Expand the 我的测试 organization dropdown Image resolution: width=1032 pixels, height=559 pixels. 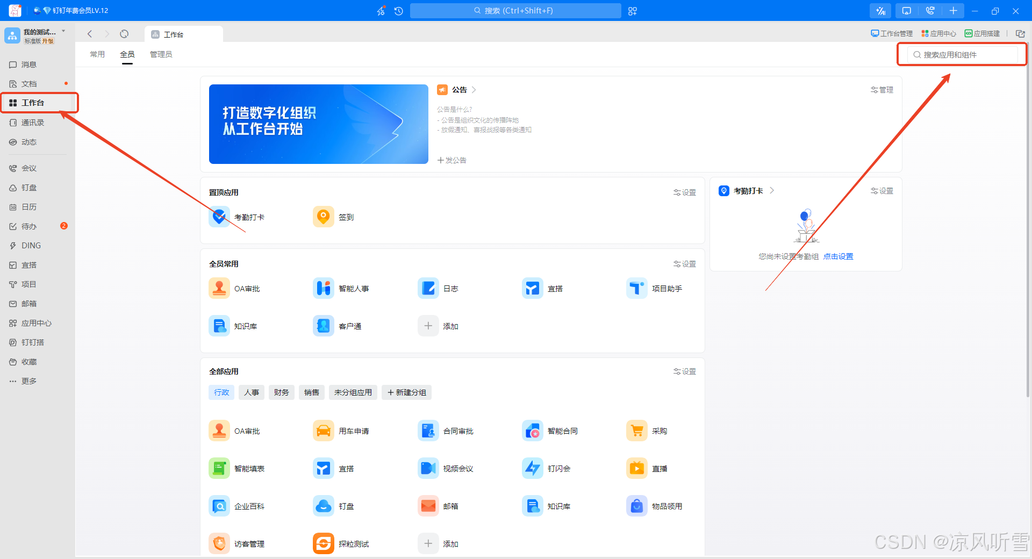(x=63, y=31)
